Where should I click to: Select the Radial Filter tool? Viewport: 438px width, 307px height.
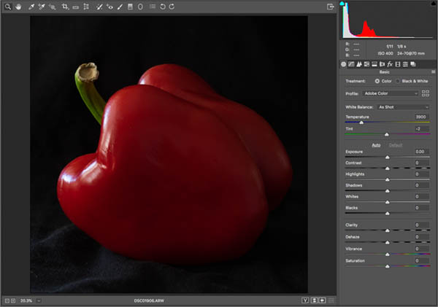(x=140, y=7)
